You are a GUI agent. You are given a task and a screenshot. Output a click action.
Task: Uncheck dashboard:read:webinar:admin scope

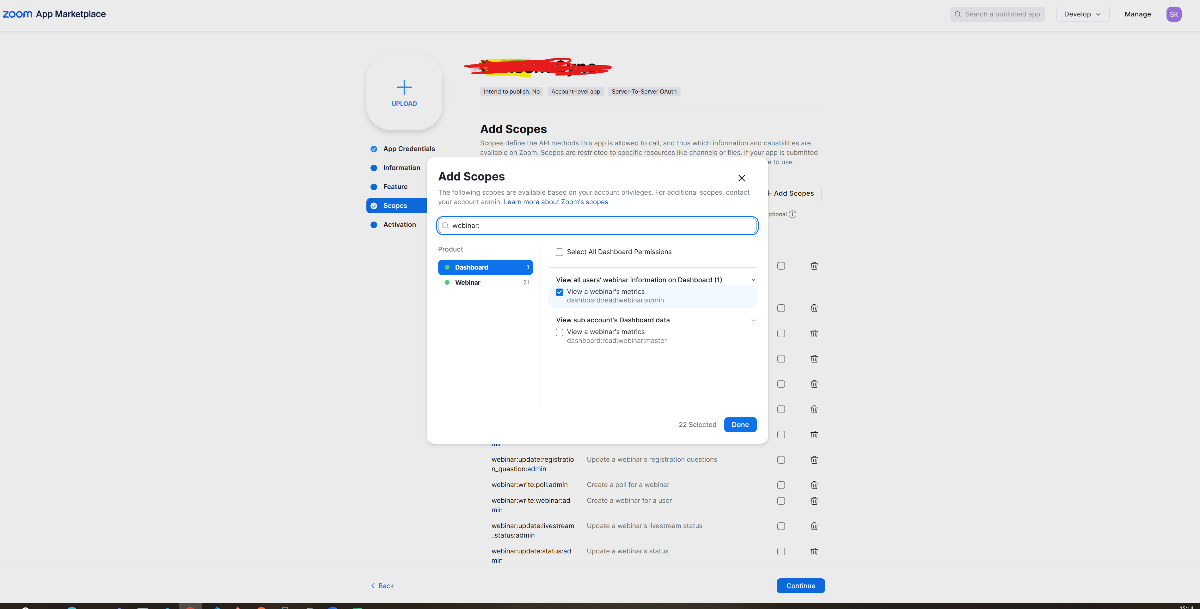tap(560, 292)
